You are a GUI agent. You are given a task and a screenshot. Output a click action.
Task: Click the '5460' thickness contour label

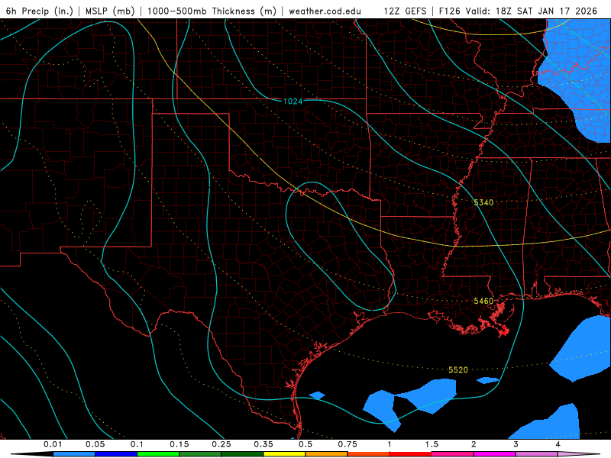483,301
